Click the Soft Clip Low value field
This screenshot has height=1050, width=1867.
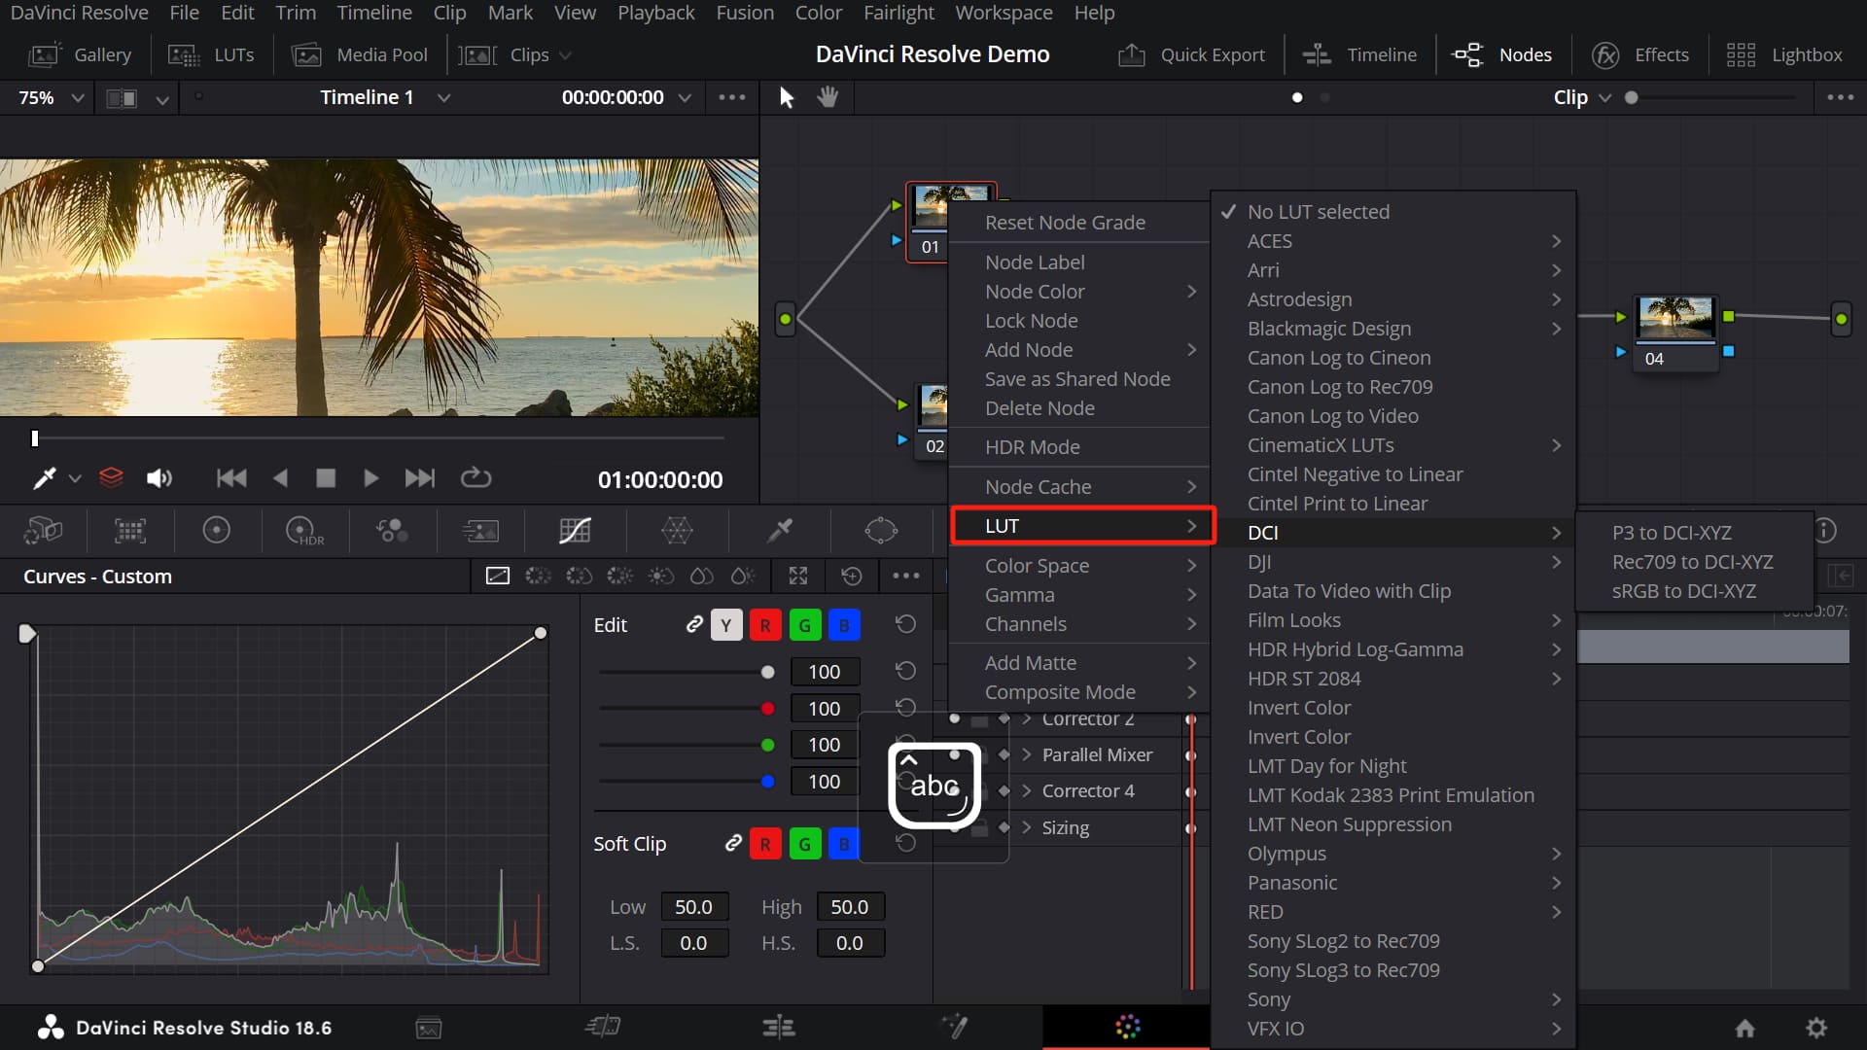tap(693, 907)
